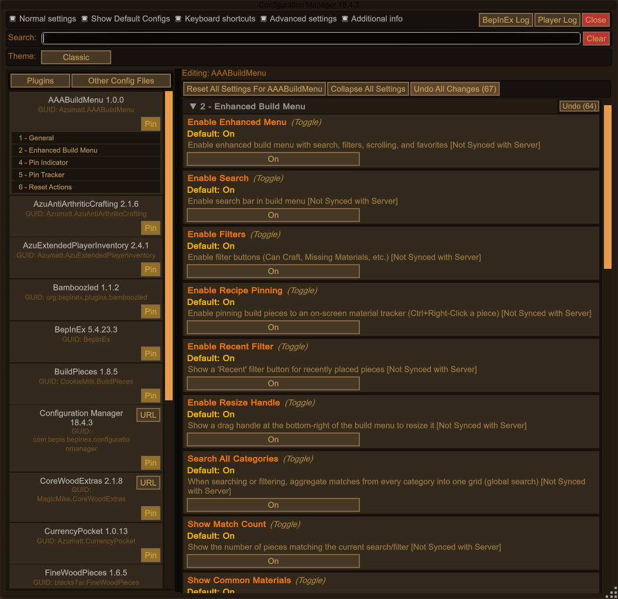Jump to the 2 - Enhanced Build Menu section

click(x=86, y=150)
